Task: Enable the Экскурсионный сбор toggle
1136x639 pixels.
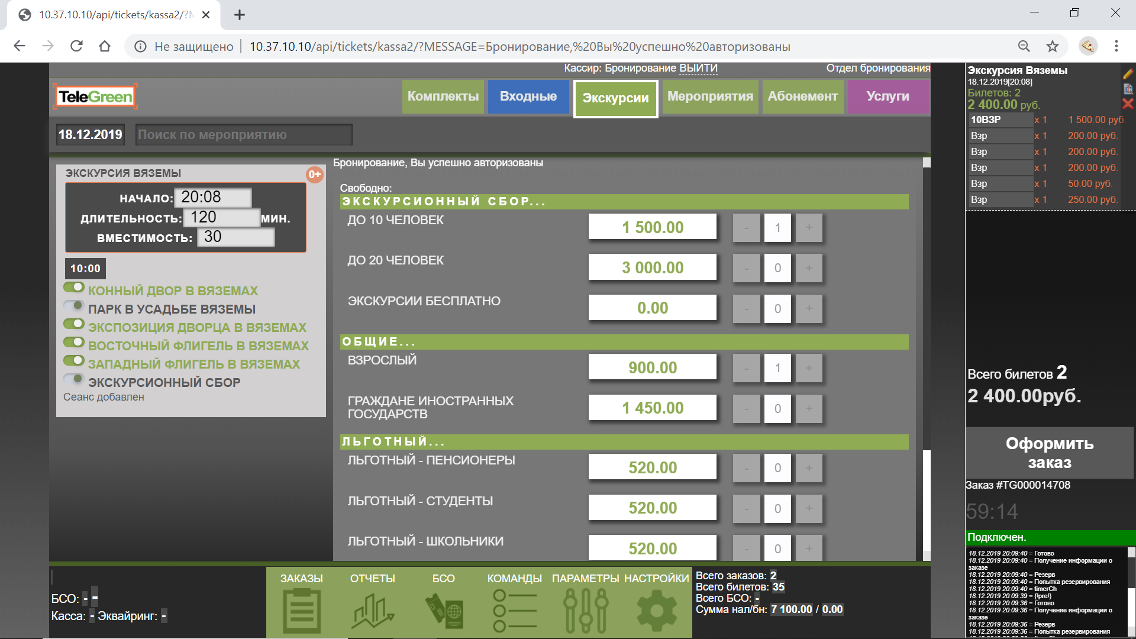Action: pos(74,379)
